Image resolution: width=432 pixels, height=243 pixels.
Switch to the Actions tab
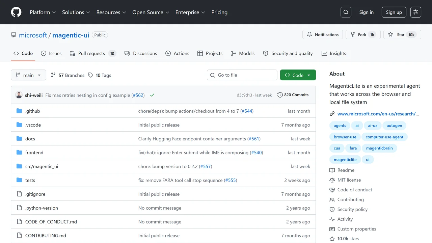pos(177,53)
